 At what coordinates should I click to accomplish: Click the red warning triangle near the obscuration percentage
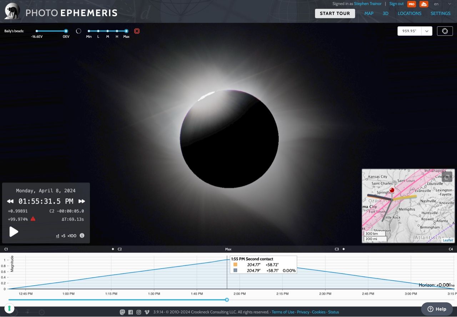click(x=33, y=219)
